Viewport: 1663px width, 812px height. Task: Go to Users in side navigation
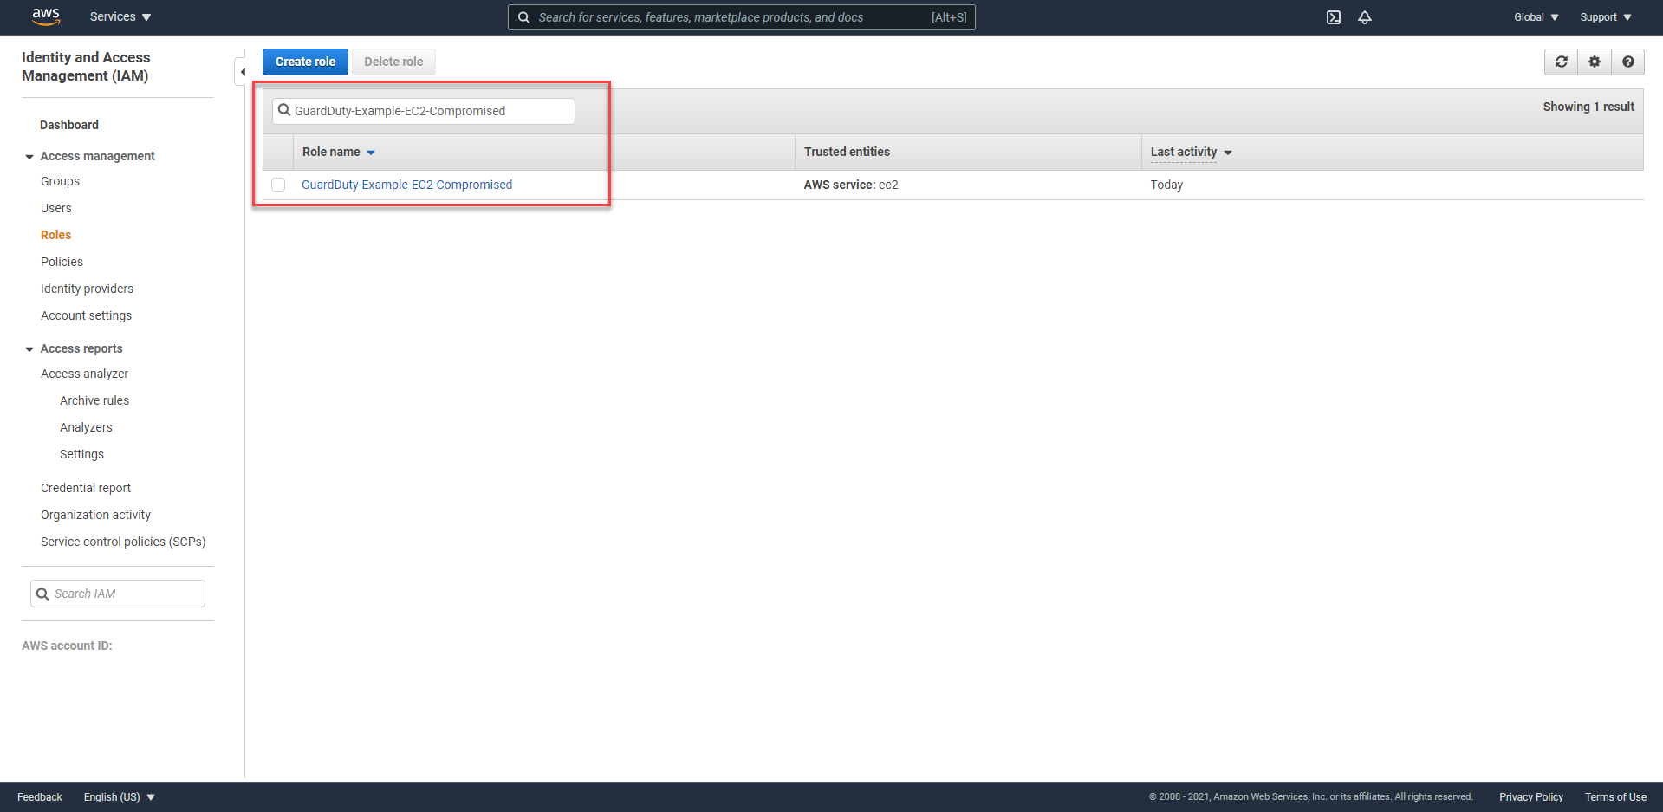(56, 208)
